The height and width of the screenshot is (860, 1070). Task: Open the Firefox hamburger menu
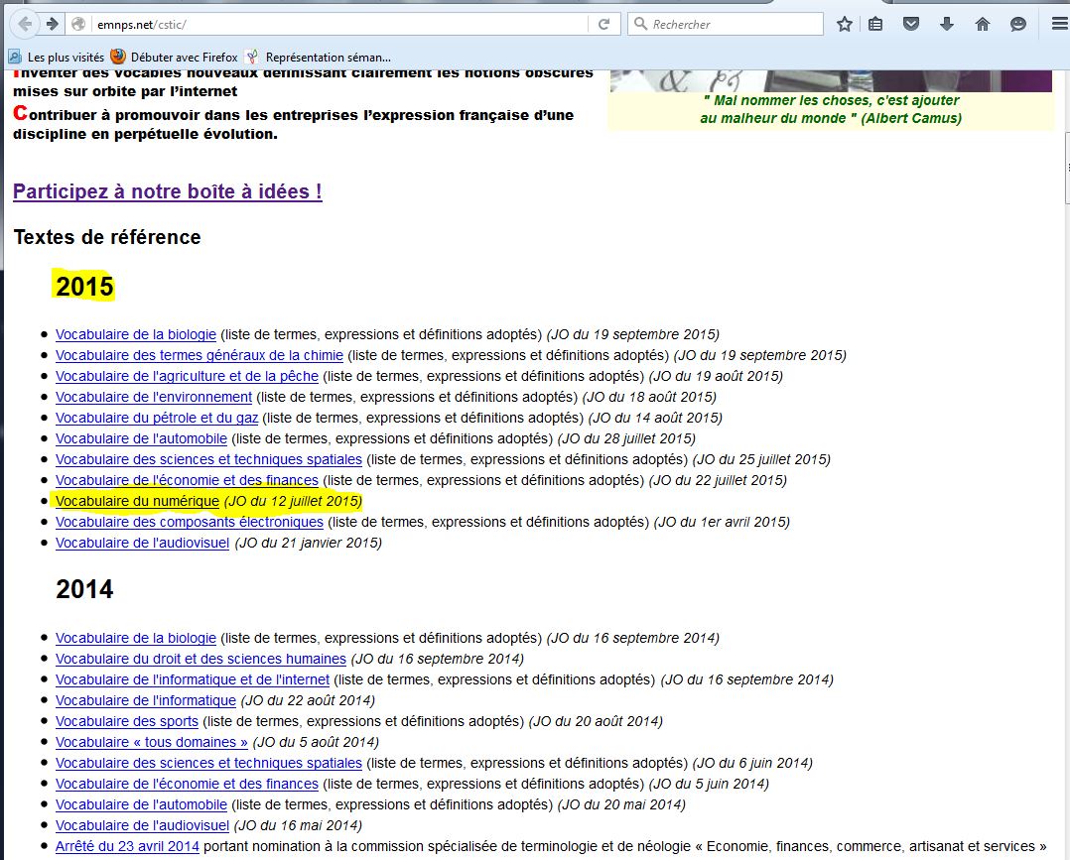coord(1058,24)
